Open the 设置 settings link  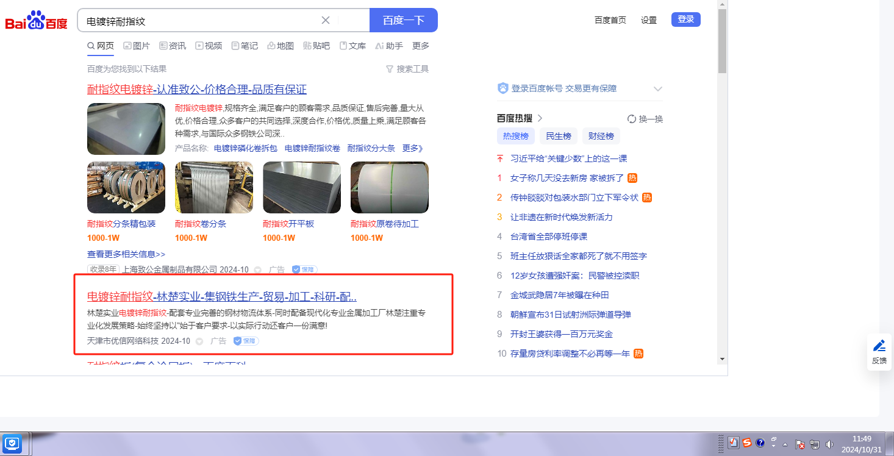coord(649,20)
